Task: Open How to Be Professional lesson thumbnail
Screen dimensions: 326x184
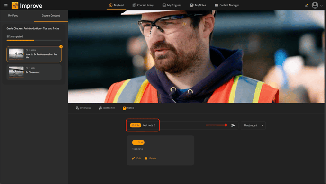Action: pyautogui.click(x=16, y=54)
